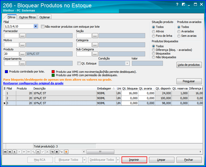
Task: Open the grid column chooser icon
Action: point(4,88)
